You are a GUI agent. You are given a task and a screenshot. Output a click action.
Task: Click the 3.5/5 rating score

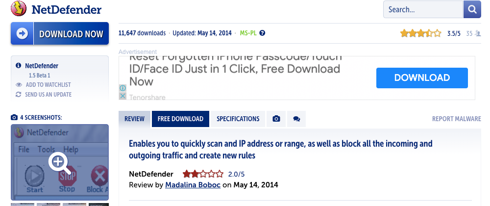tap(454, 33)
